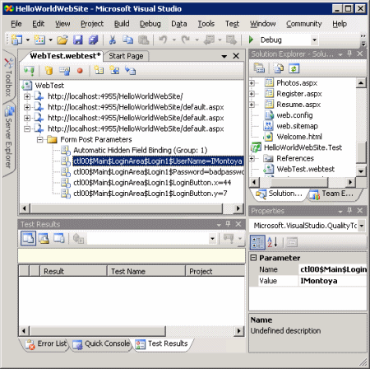Image resolution: width=370 pixels, height=369 pixels.
Task: Click the Test Name column header
Action: coord(146,271)
